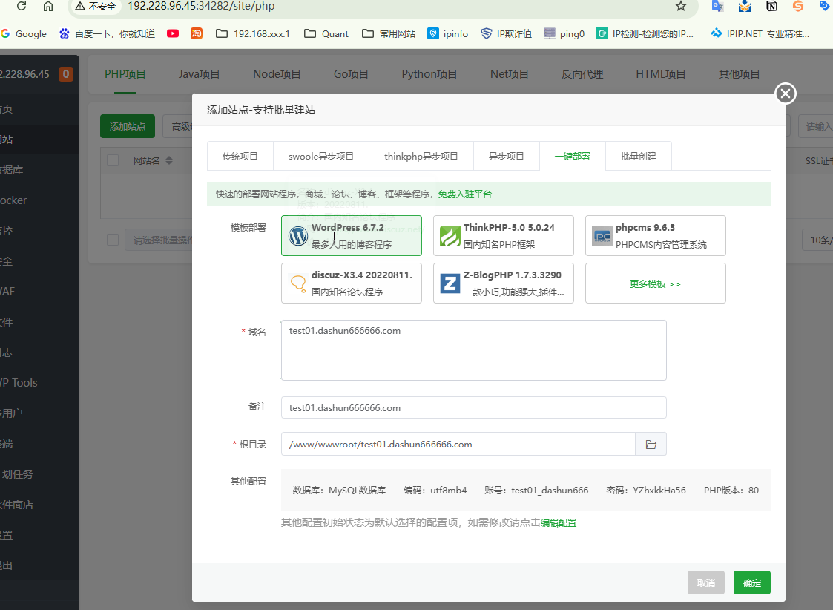This screenshot has height=610, width=833.
Task: Click the notification count badge 0
Action: [x=66, y=74]
